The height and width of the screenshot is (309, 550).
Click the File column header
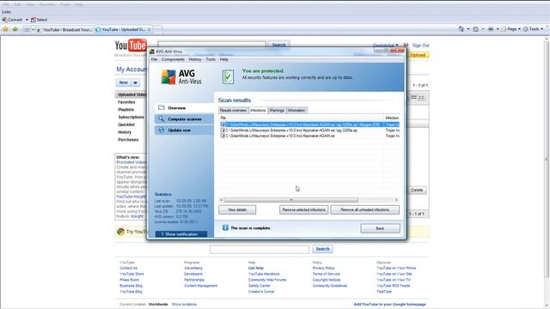coord(302,118)
